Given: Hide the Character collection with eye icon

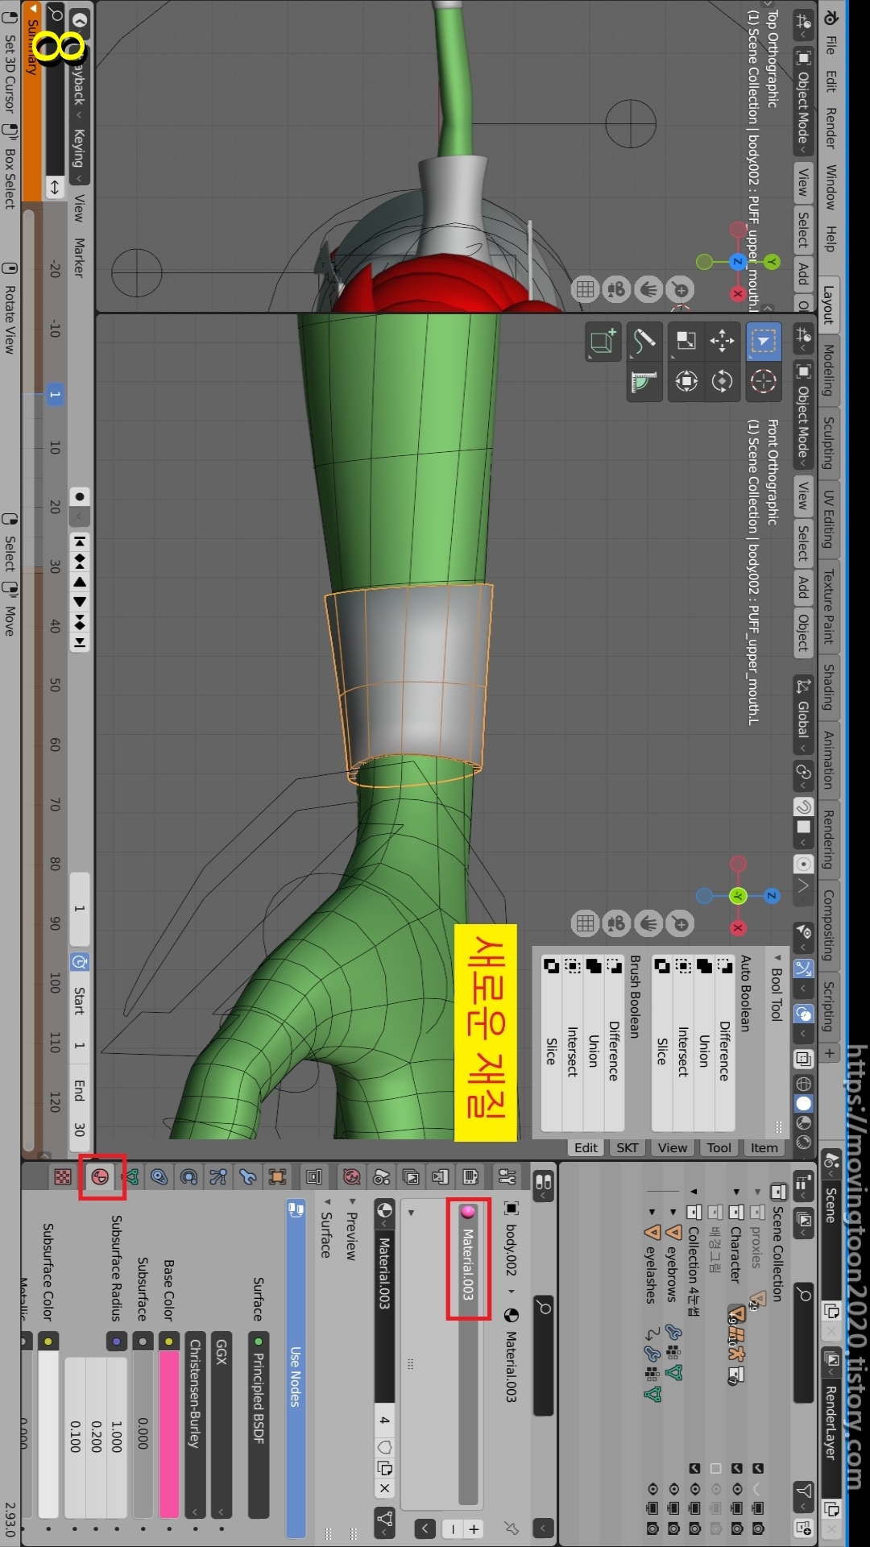Looking at the screenshot, I should point(736,1489).
